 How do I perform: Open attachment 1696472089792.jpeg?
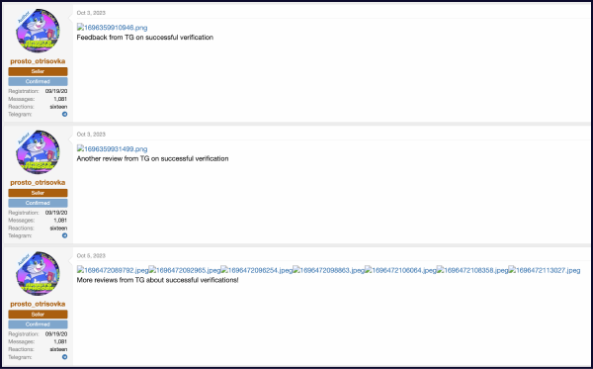pos(113,270)
